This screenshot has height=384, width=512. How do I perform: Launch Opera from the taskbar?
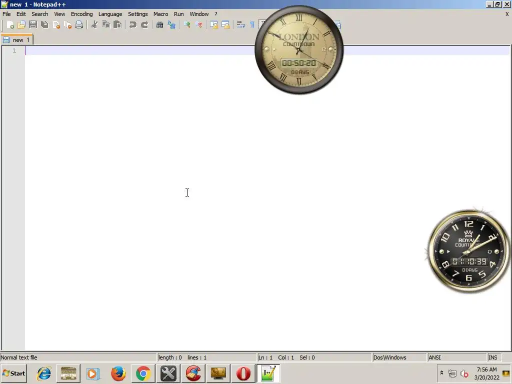pyautogui.click(x=243, y=373)
